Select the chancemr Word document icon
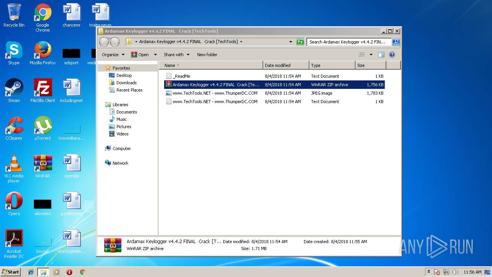 71,15
